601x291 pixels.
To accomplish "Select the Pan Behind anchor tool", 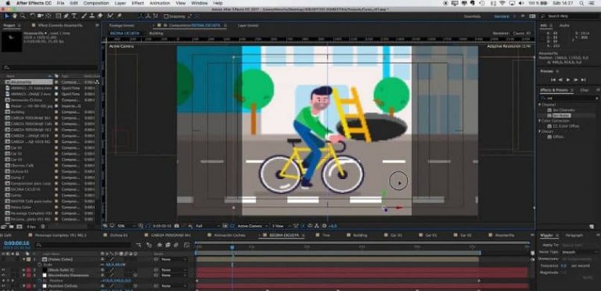I will coord(49,16).
